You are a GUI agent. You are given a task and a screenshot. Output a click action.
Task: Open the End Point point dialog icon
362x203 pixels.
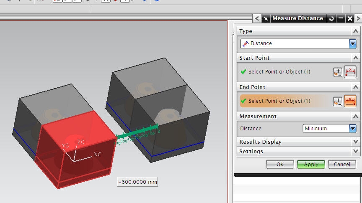click(x=338, y=101)
